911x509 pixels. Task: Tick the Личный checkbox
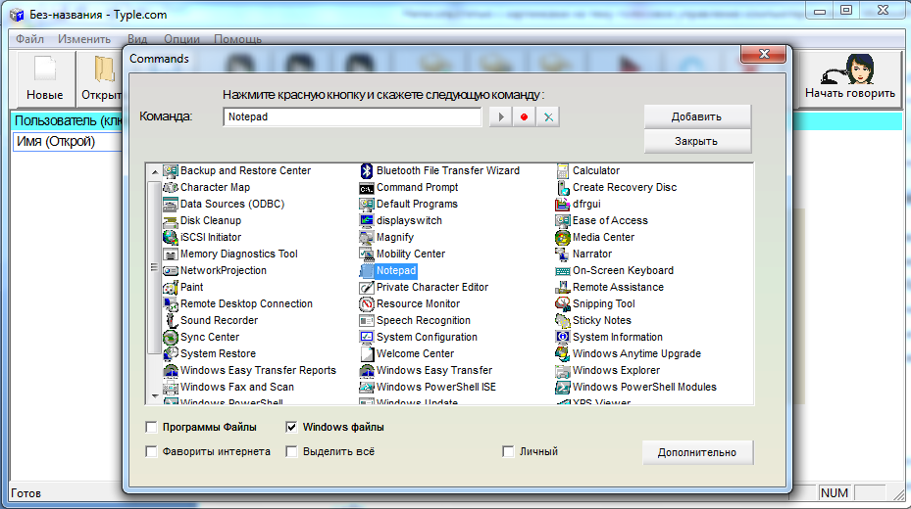pyautogui.click(x=508, y=452)
